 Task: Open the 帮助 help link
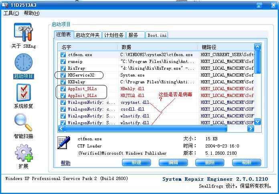(x=66, y=163)
